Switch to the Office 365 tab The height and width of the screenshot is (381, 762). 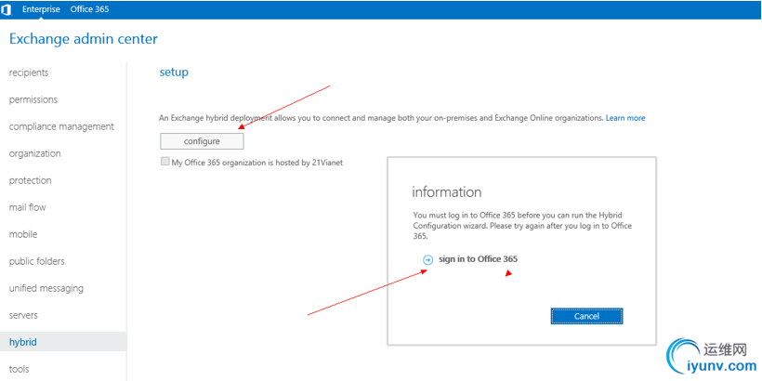coord(89,9)
